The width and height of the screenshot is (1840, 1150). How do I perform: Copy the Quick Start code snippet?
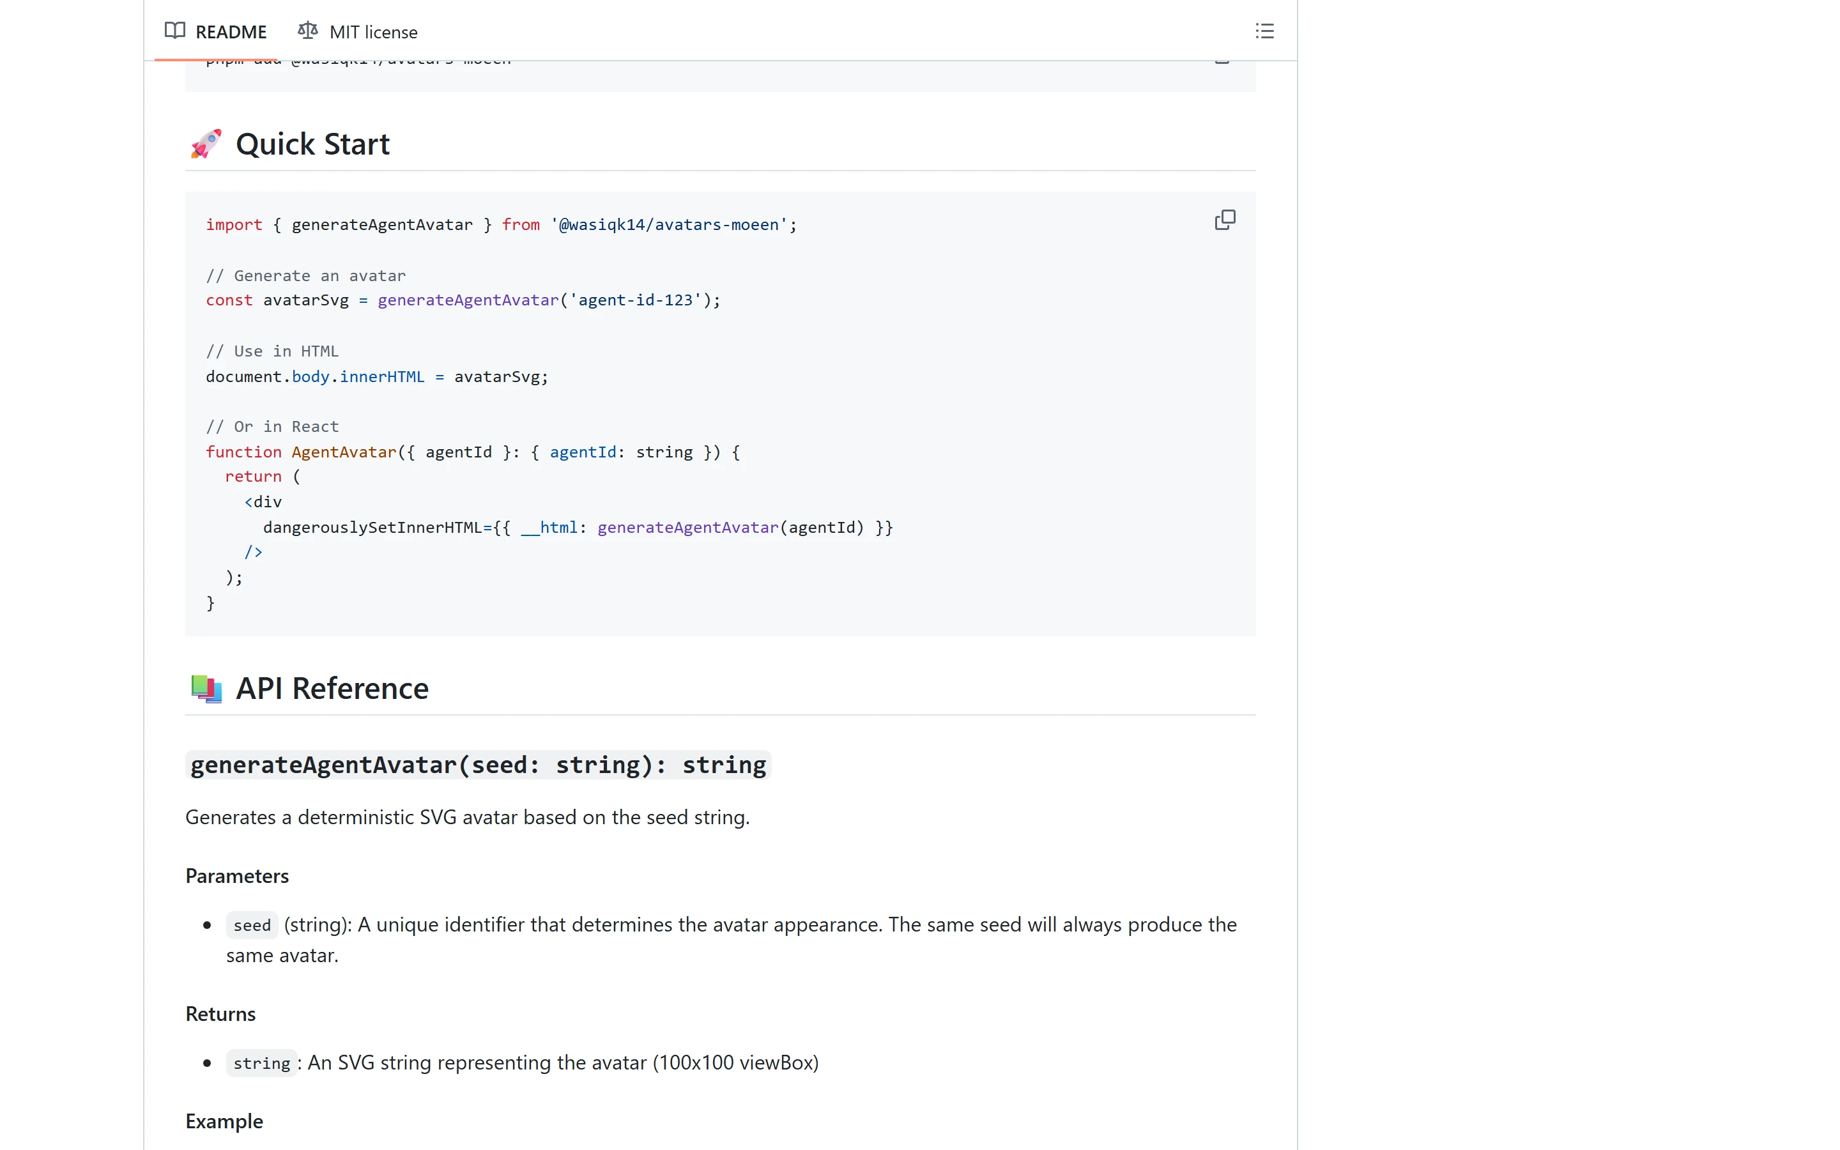click(1225, 220)
